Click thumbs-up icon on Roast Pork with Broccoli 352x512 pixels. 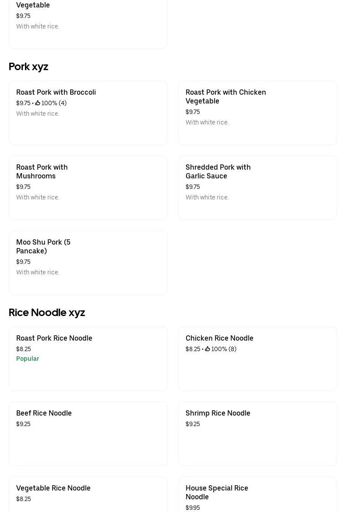[38, 103]
